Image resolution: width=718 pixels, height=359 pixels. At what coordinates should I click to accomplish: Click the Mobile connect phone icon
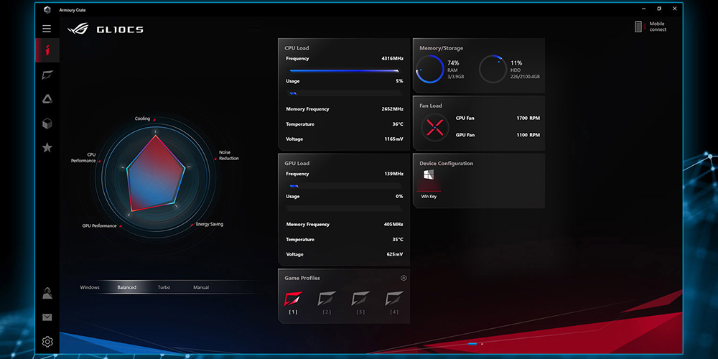[x=638, y=27]
